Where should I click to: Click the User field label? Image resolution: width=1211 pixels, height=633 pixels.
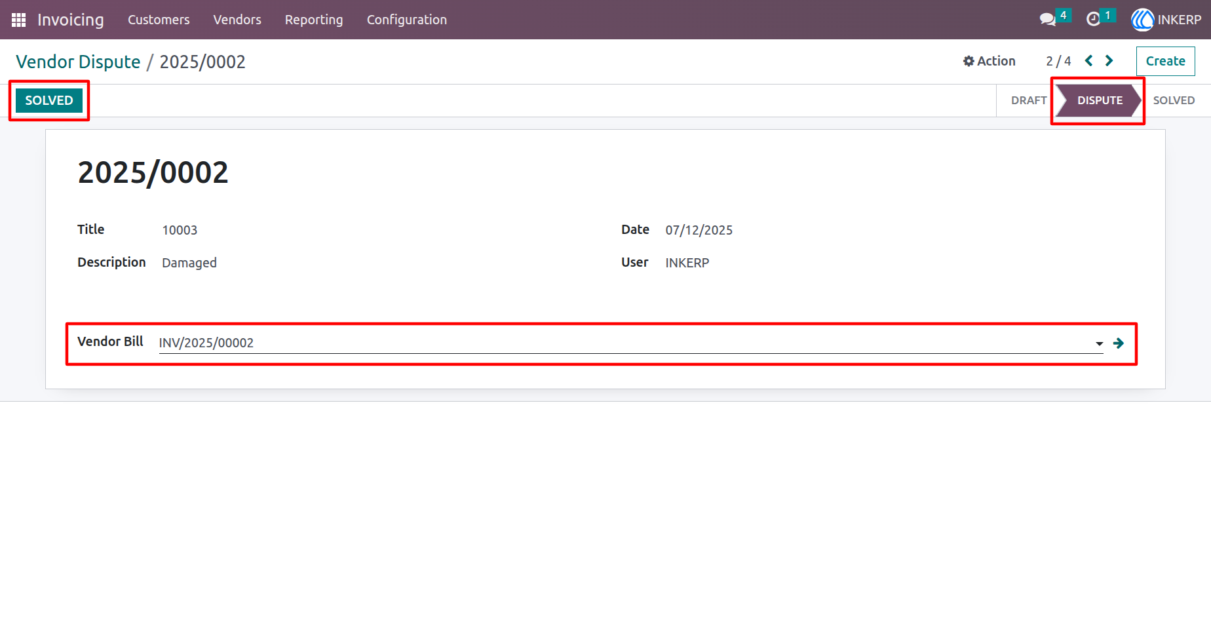point(634,262)
